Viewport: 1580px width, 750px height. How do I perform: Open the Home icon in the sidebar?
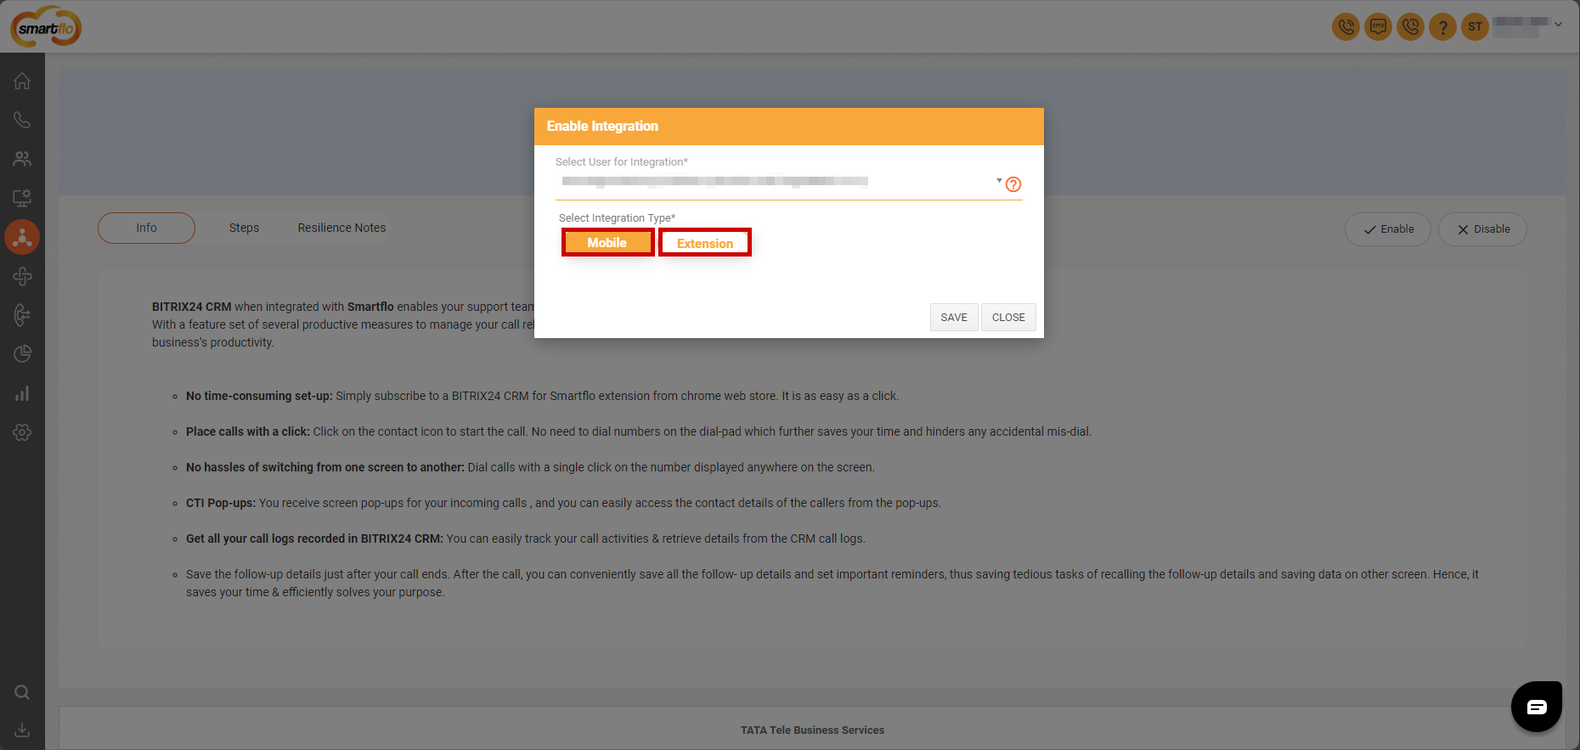coord(22,82)
